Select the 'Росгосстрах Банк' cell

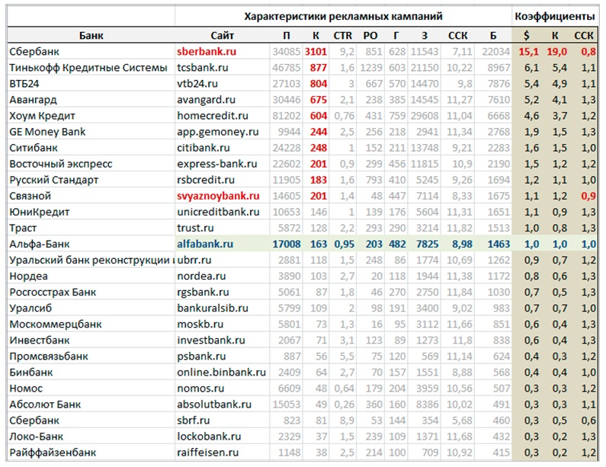tap(91, 292)
